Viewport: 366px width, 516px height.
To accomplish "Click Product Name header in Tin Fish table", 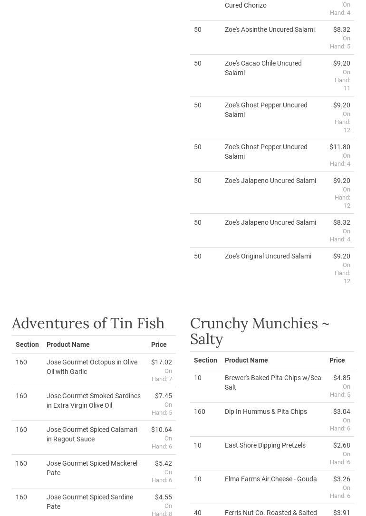I will tap(68, 344).
